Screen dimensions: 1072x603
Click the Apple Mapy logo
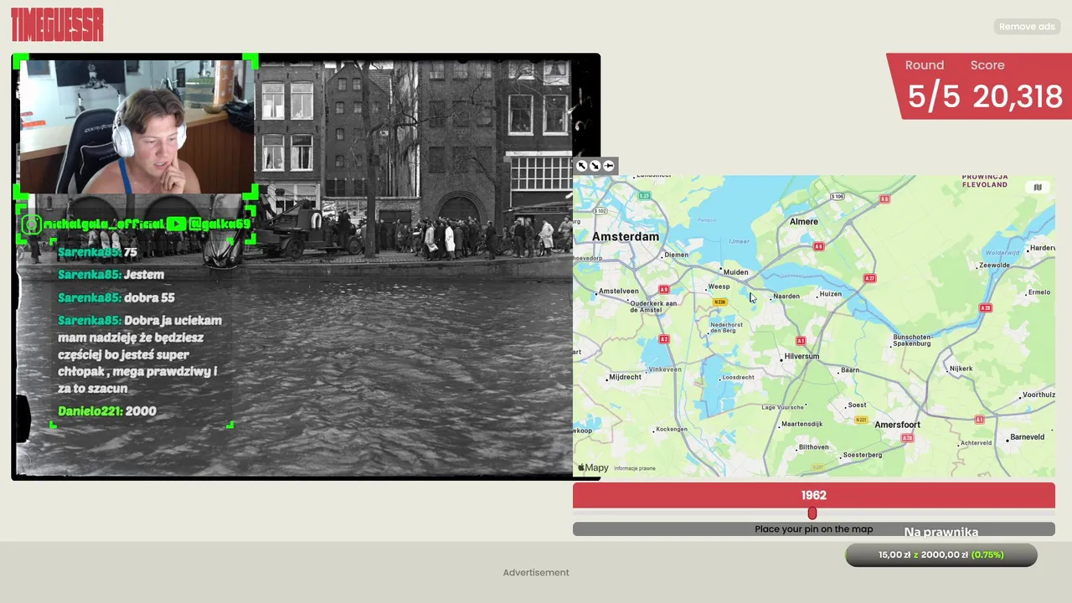tap(593, 468)
